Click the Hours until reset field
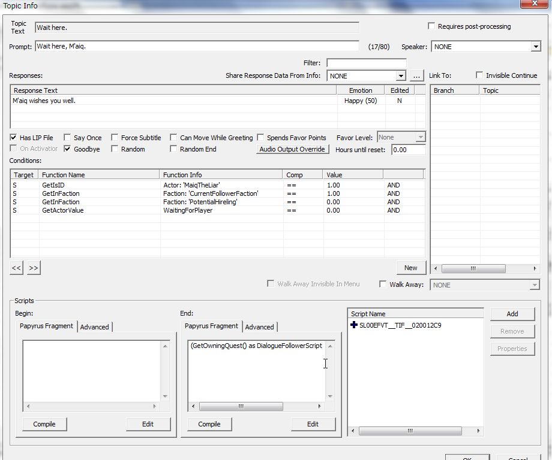This screenshot has height=460, width=552. pyautogui.click(x=408, y=150)
